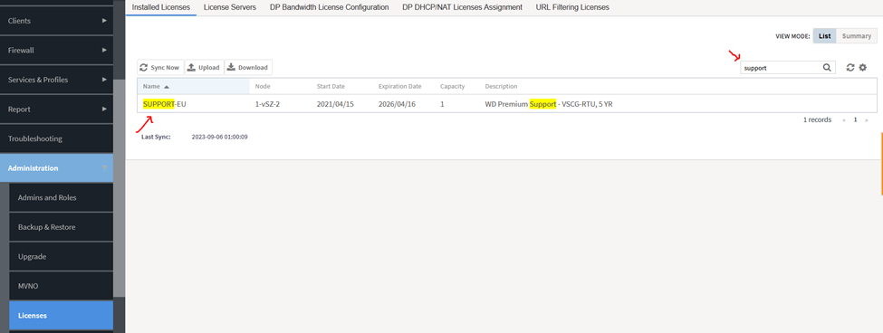
Task: Sort by the Start Date column header
Action: point(331,87)
